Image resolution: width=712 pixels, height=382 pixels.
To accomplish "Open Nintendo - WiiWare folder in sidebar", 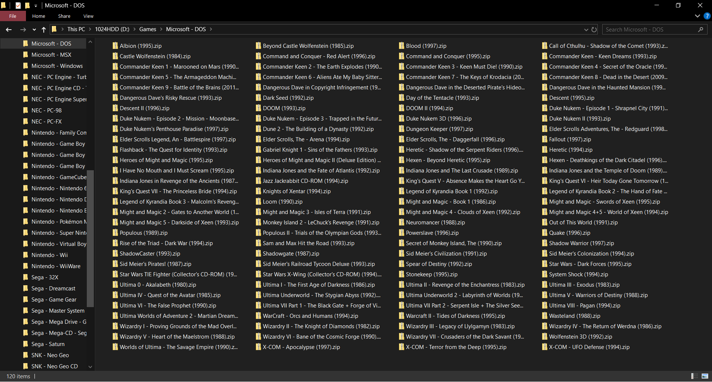I will point(56,266).
